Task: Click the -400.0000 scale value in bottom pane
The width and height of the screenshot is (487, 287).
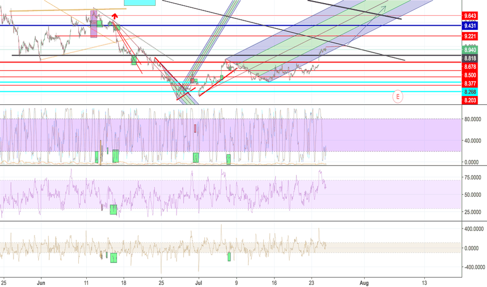Action: pyautogui.click(x=473, y=267)
